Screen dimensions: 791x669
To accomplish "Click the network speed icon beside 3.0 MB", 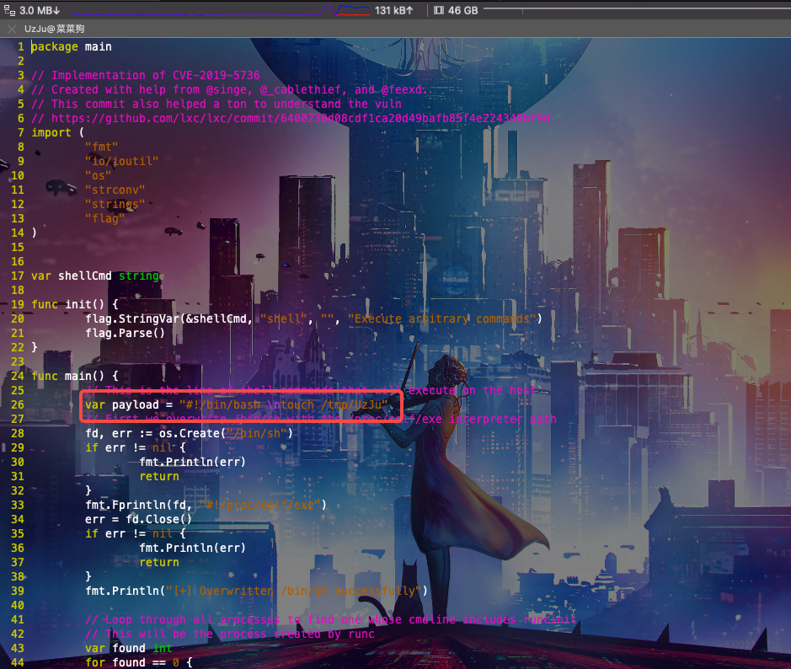I will pos(9,10).
